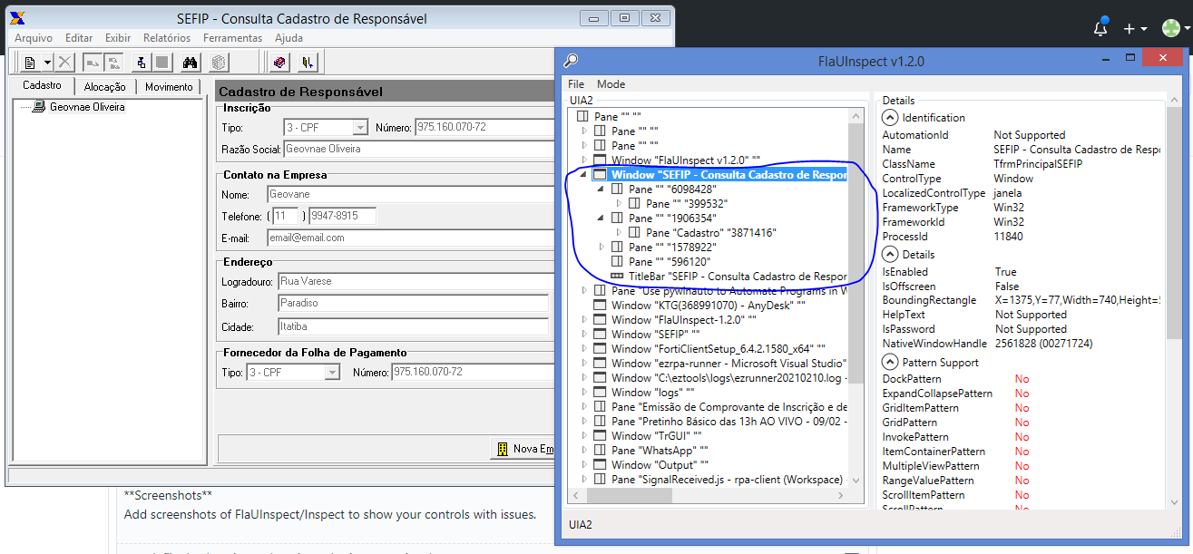The width and height of the screenshot is (1193, 554).
Task: Click the magnifier icon in FlaUInspect title bar
Action: pyautogui.click(x=571, y=61)
